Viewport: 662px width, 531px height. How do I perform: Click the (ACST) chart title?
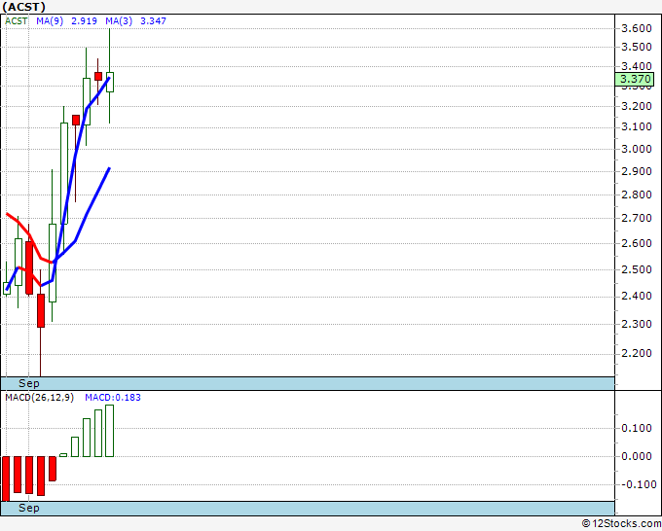click(x=24, y=7)
